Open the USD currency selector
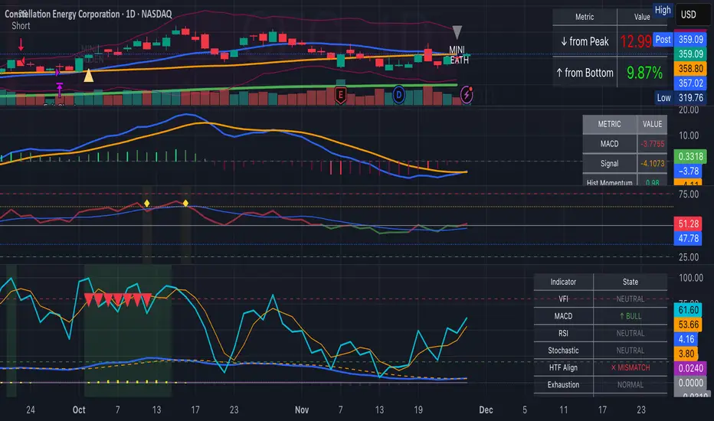714x421 pixels. click(688, 15)
